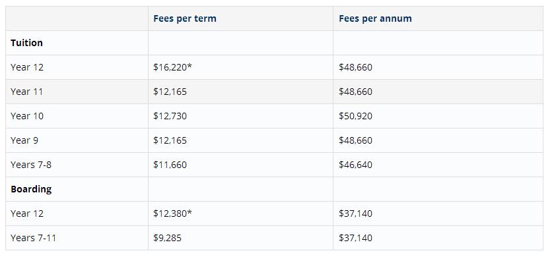This screenshot has width=550, height=255.
Task: Click the Year 10 row label
Action: 27,116
